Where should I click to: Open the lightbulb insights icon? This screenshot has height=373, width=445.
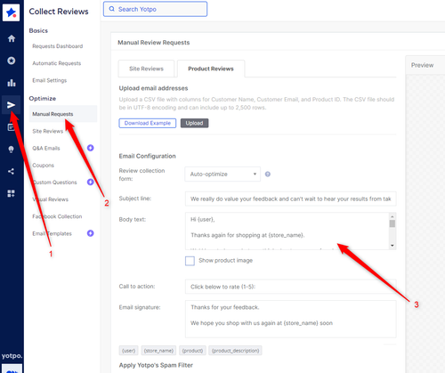(12, 150)
